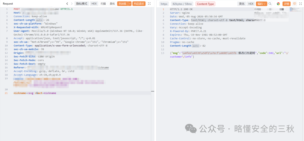304x141 pixels.
Task: Toggle 隐私模式 (privacy mode) in Request panel
Action: [x=82, y=4]
